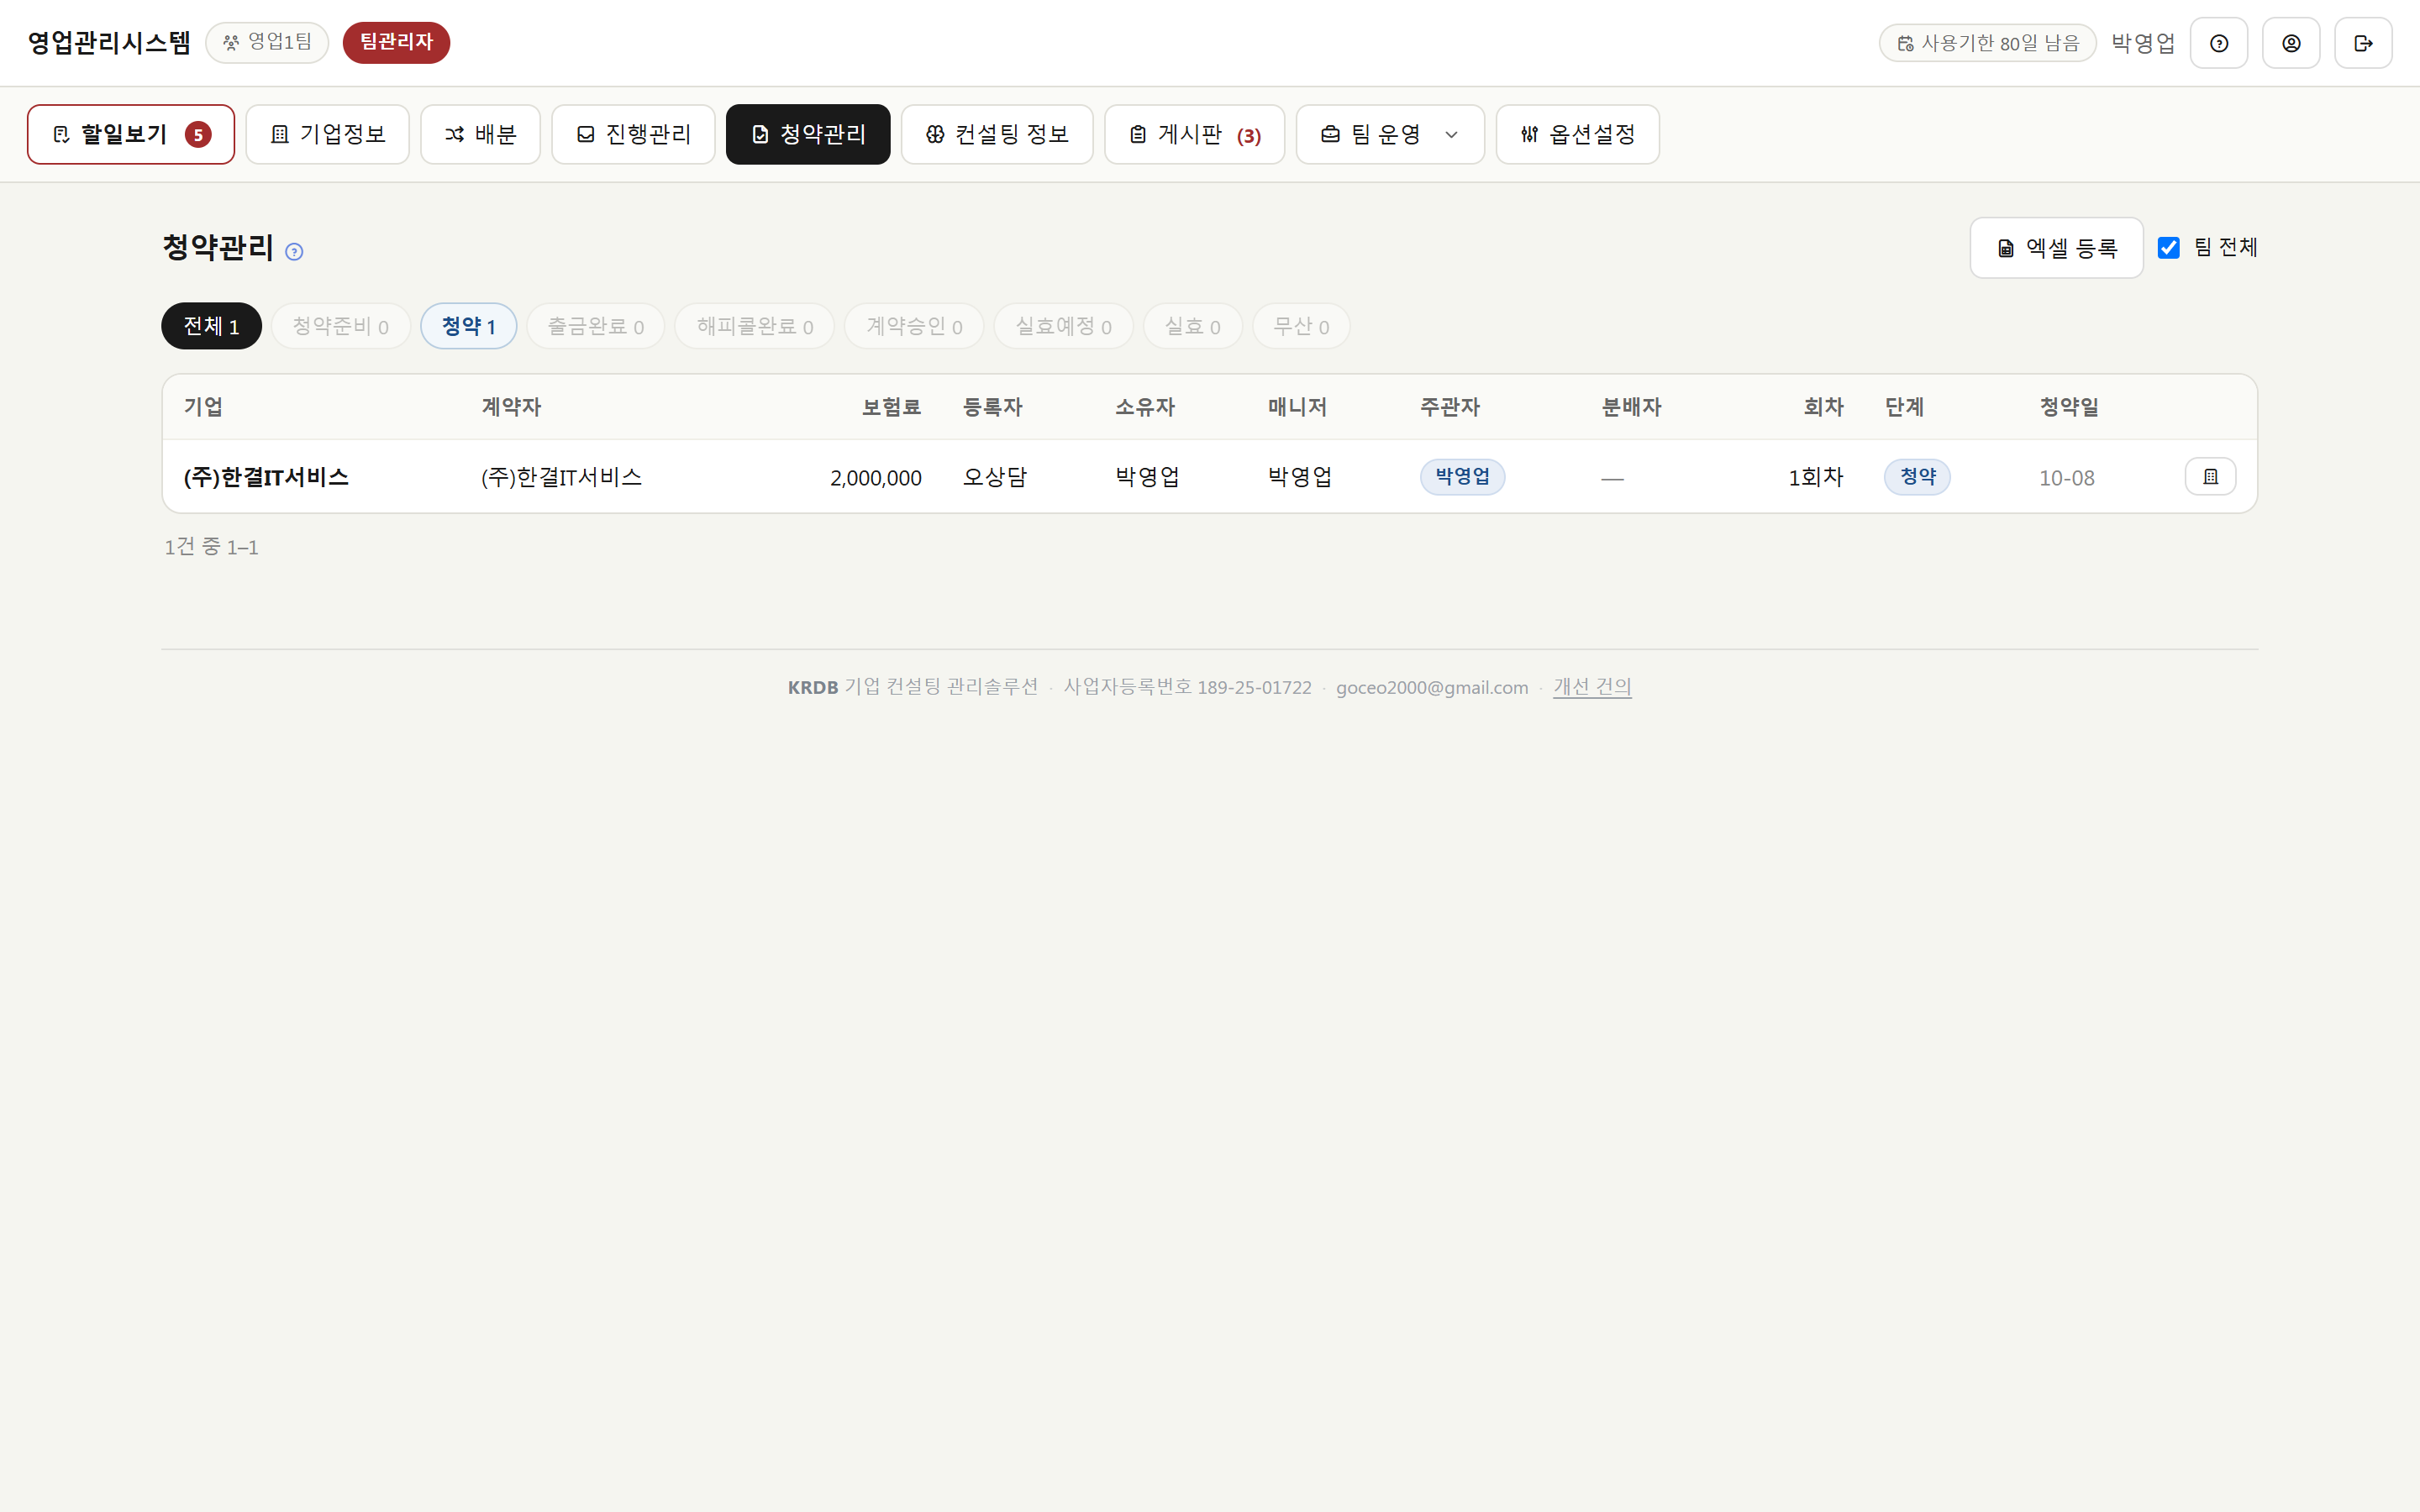This screenshot has width=2420, height=1512.
Task: Click the 영업1팀 team badge
Action: tap(267, 43)
